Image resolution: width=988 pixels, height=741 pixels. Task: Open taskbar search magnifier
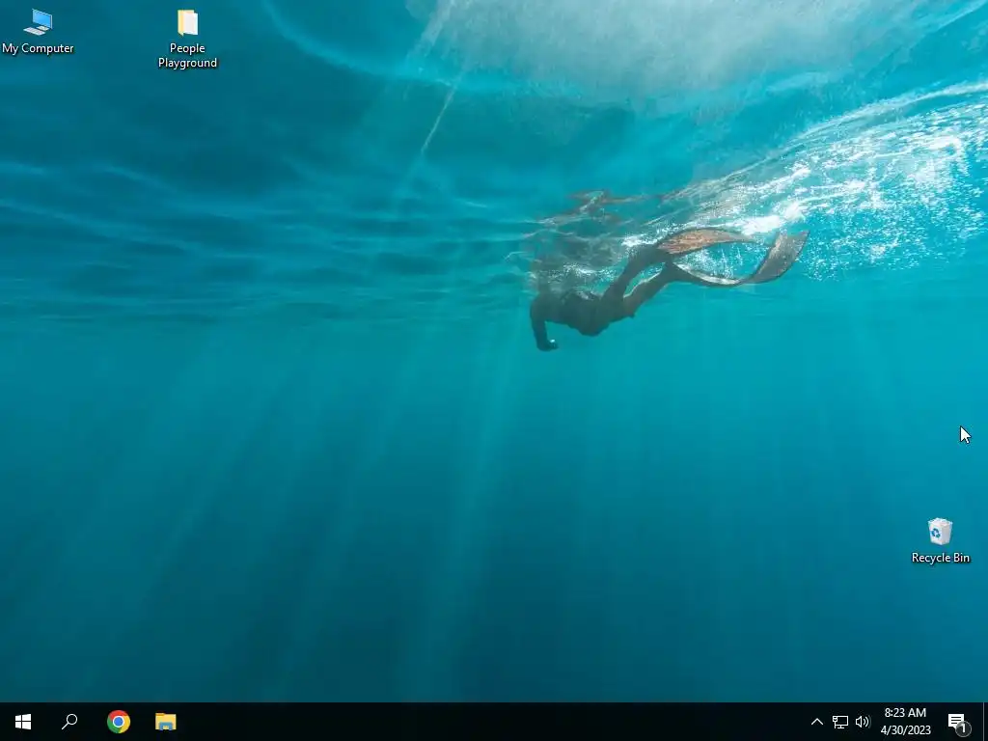69,722
